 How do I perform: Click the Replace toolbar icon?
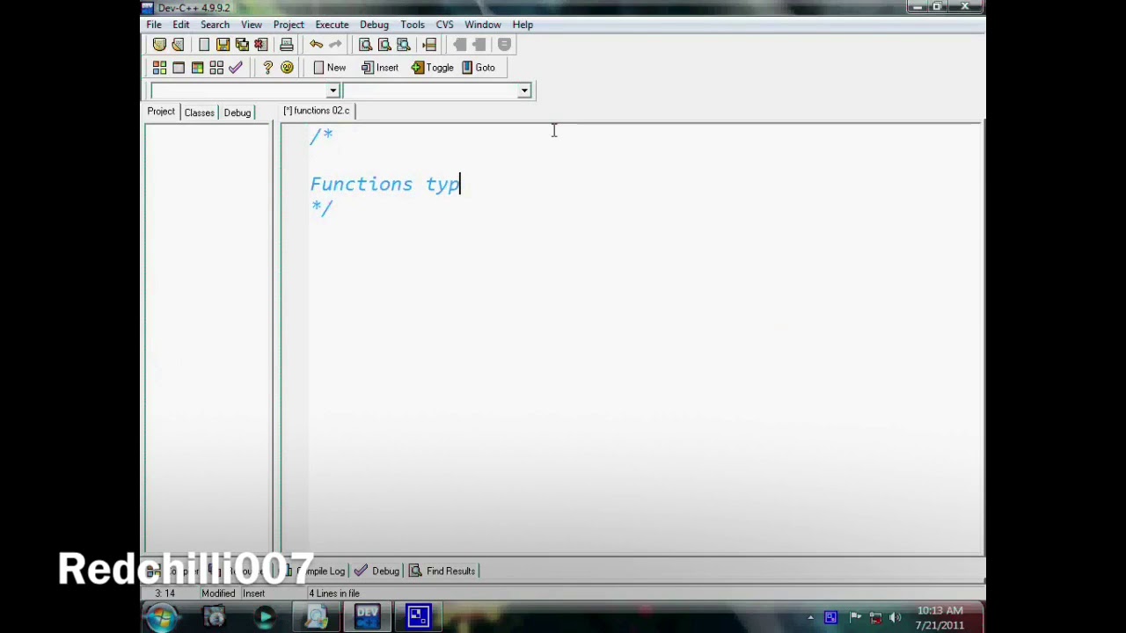tap(384, 45)
